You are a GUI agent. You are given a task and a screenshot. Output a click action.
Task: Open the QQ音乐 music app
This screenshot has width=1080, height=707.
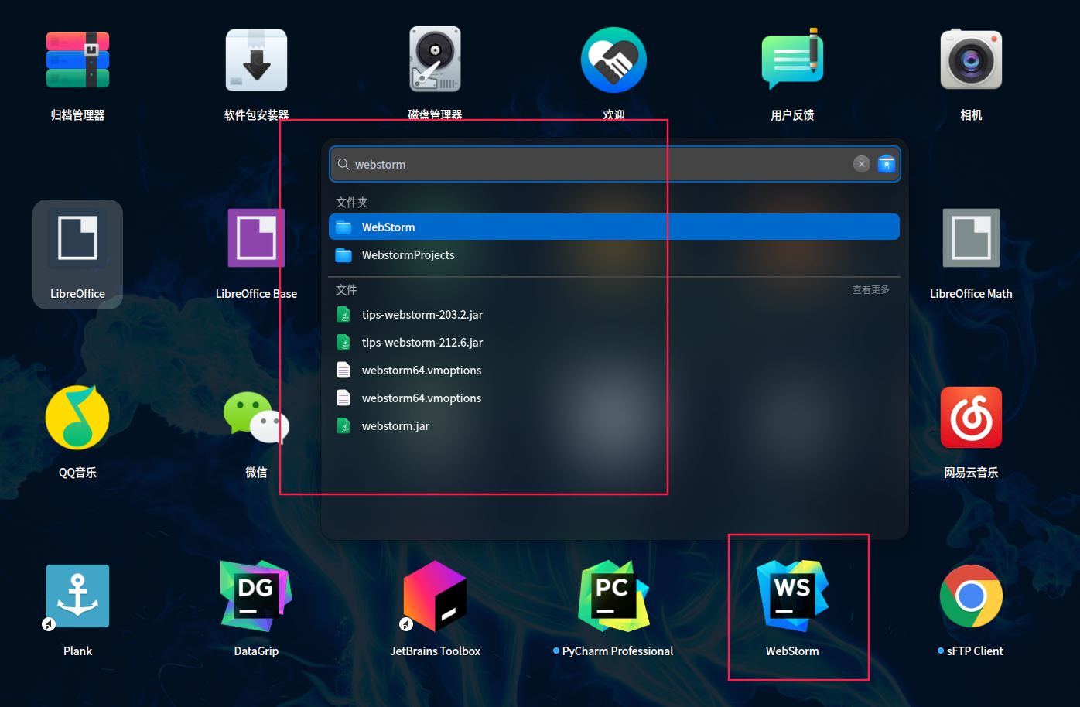coord(77,418)
